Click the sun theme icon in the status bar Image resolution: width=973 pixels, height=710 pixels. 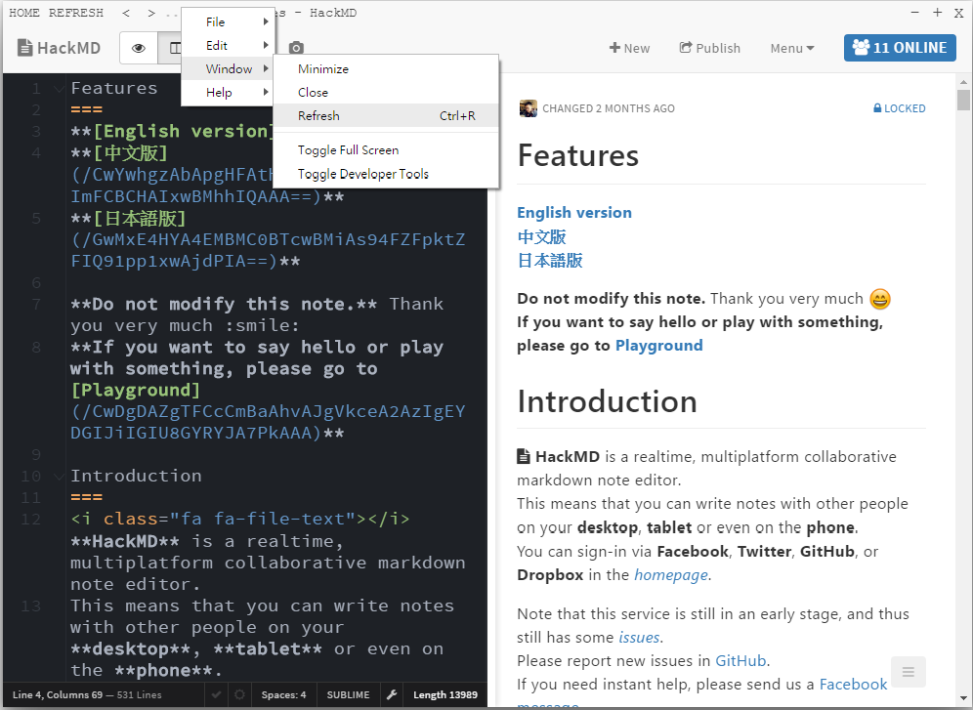[239, 694]
